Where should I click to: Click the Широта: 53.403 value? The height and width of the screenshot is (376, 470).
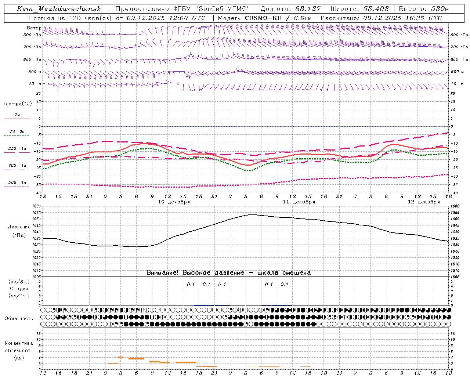(359, 9)
